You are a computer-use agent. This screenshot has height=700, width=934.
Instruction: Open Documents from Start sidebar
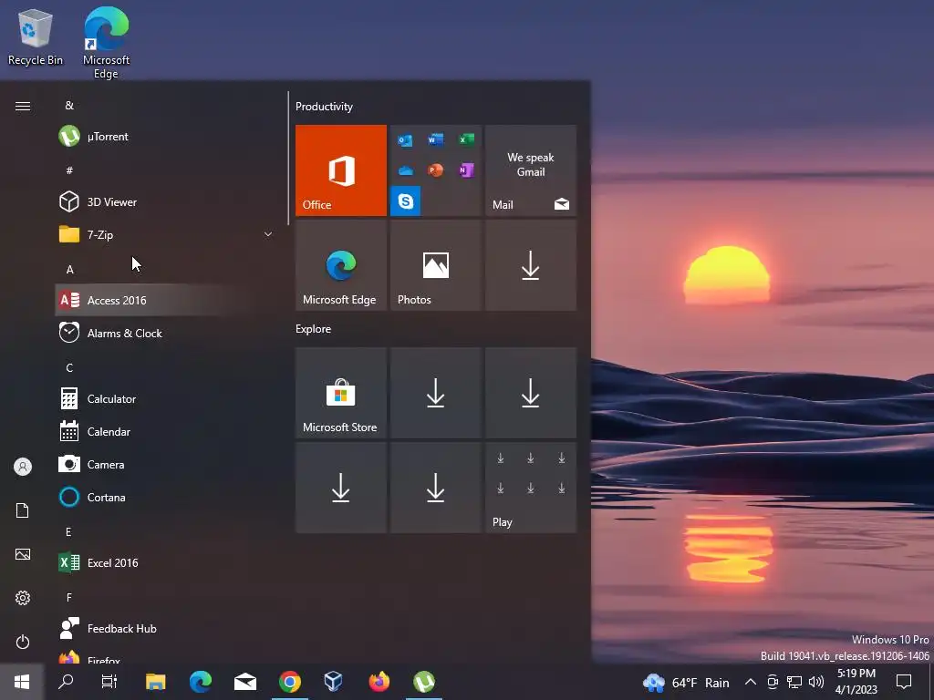pos(23,510)
